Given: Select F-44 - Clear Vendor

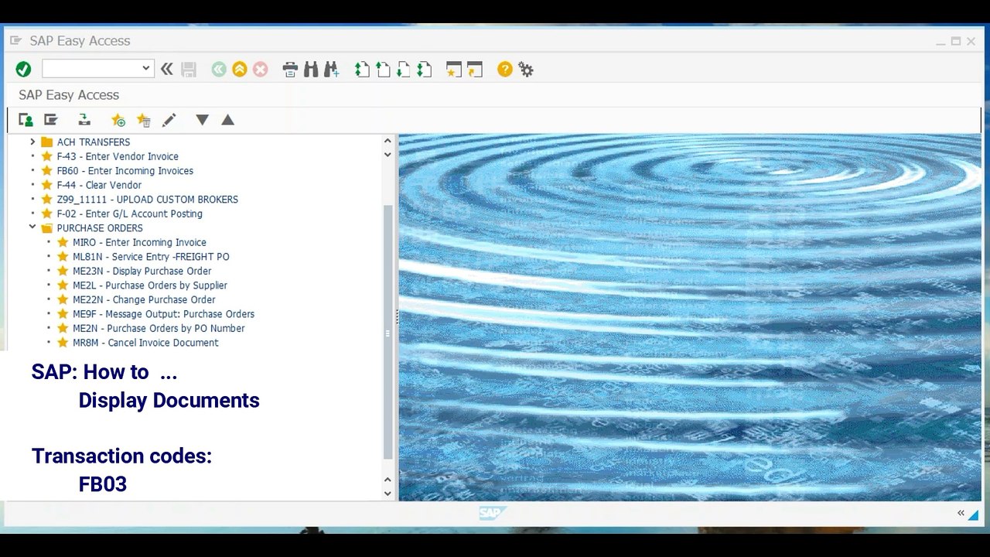Looking at the screenshot, I should click(99, 185).
